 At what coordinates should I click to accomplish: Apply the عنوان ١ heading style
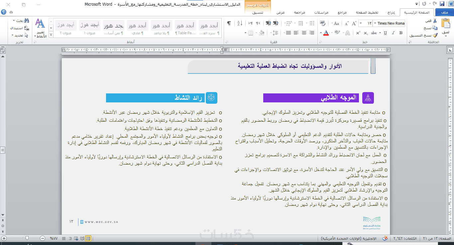[x=89, y=28]
